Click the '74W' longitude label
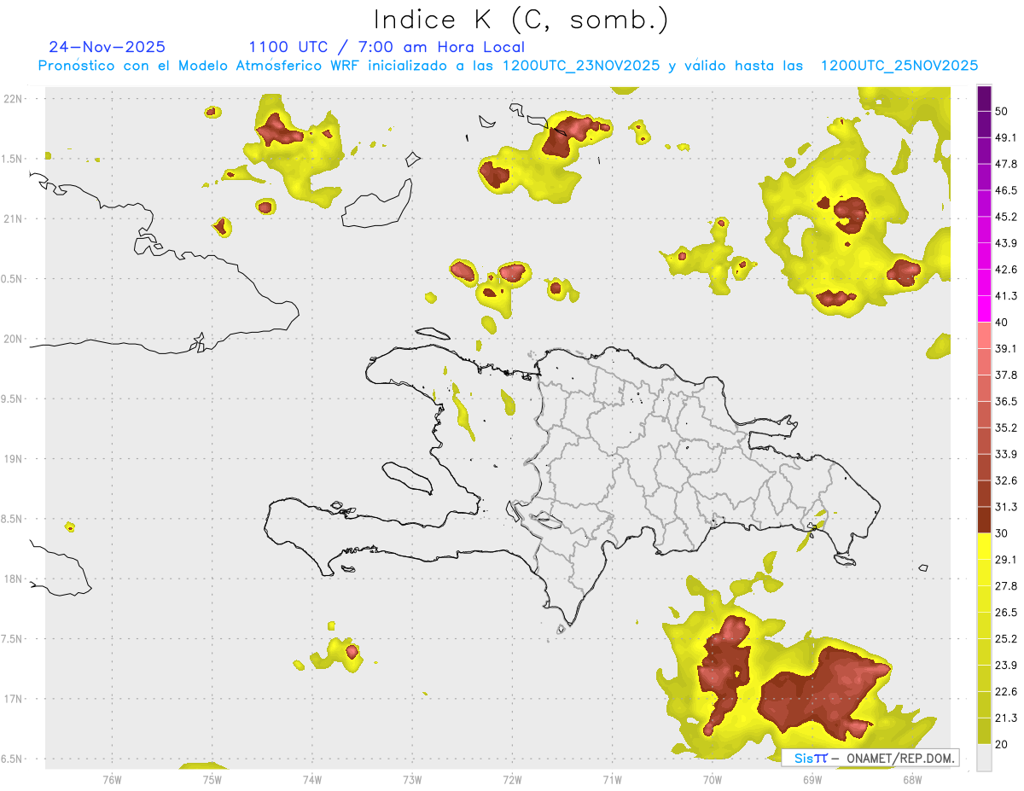The height and width of the screenshot is (791, 1024). 311,779
